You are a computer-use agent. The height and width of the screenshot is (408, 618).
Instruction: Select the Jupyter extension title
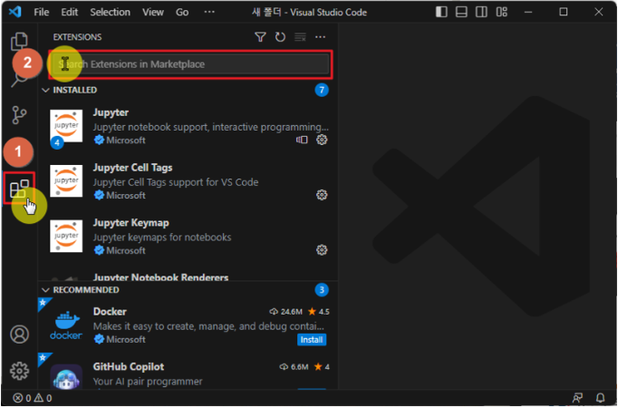pos(111,112)
